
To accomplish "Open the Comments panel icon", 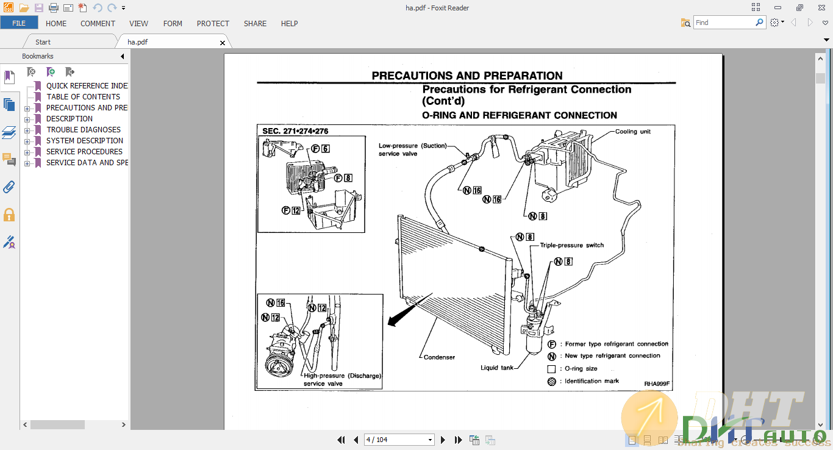I will pos(9,160).
